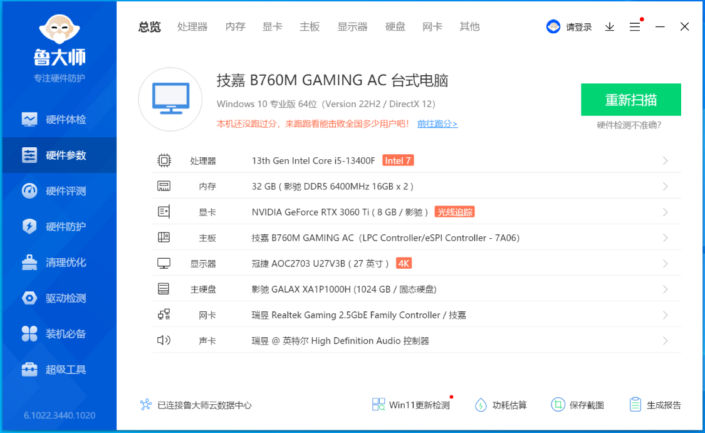Go to 硬件防护 section
Screen dimensions: 705x433
click(60, 226)
